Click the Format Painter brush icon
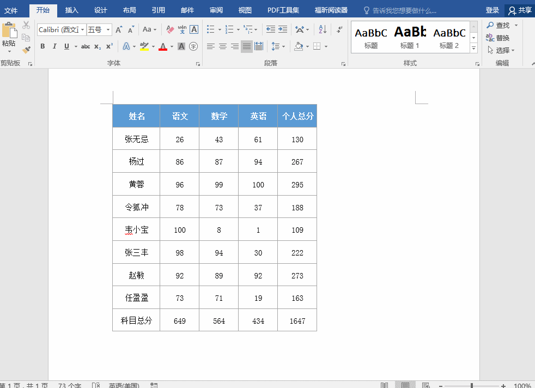Screen dimensions: 535x388 (26, 50)
